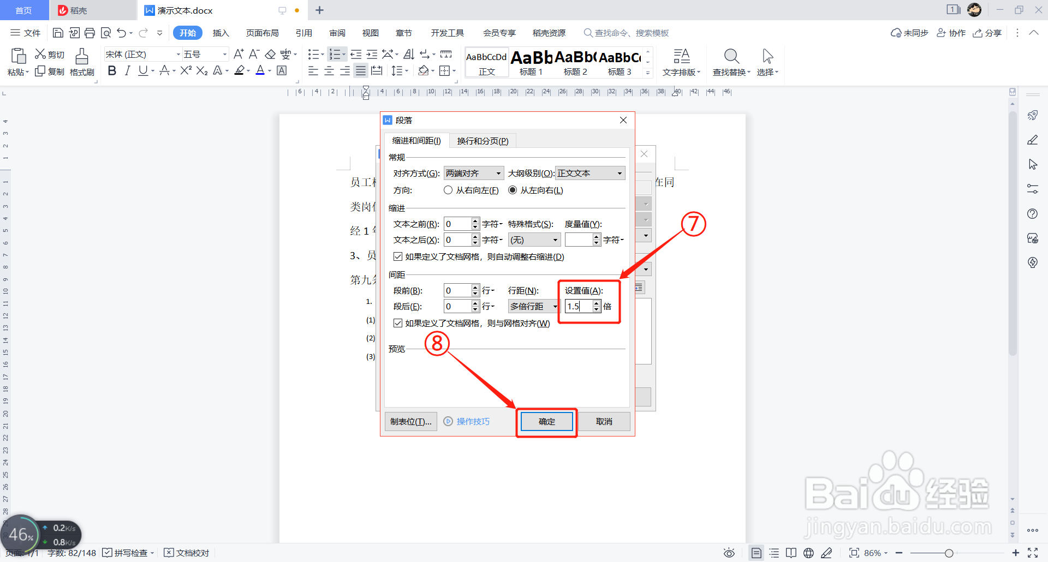Open the zoom percentage dropdown 86%
The image size is (1048, 562).
coord(876,553)
